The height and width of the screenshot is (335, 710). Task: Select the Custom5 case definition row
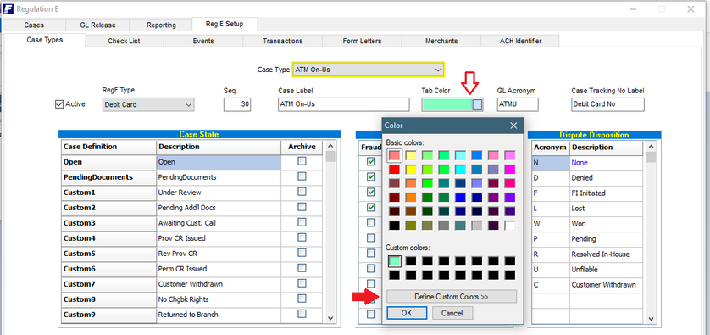click(108, 254)
